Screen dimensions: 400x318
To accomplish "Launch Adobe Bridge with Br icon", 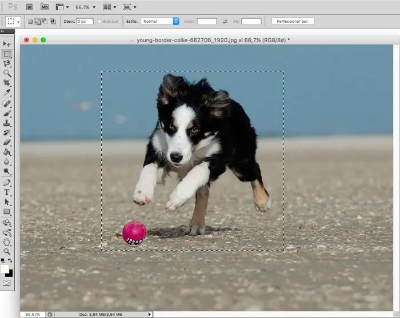I will [29, 7].
